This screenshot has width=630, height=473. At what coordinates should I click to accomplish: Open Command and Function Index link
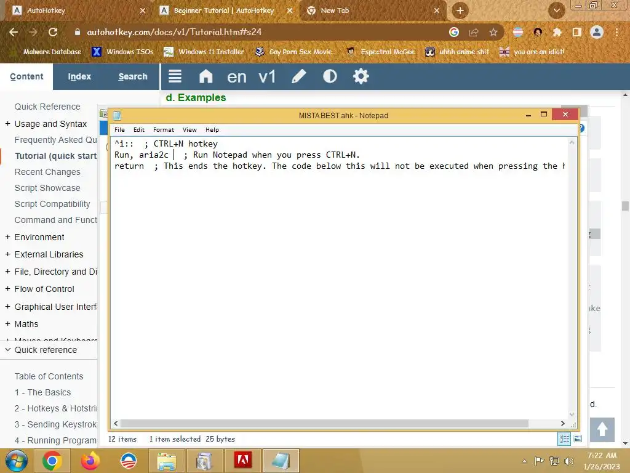pos(56,220)
